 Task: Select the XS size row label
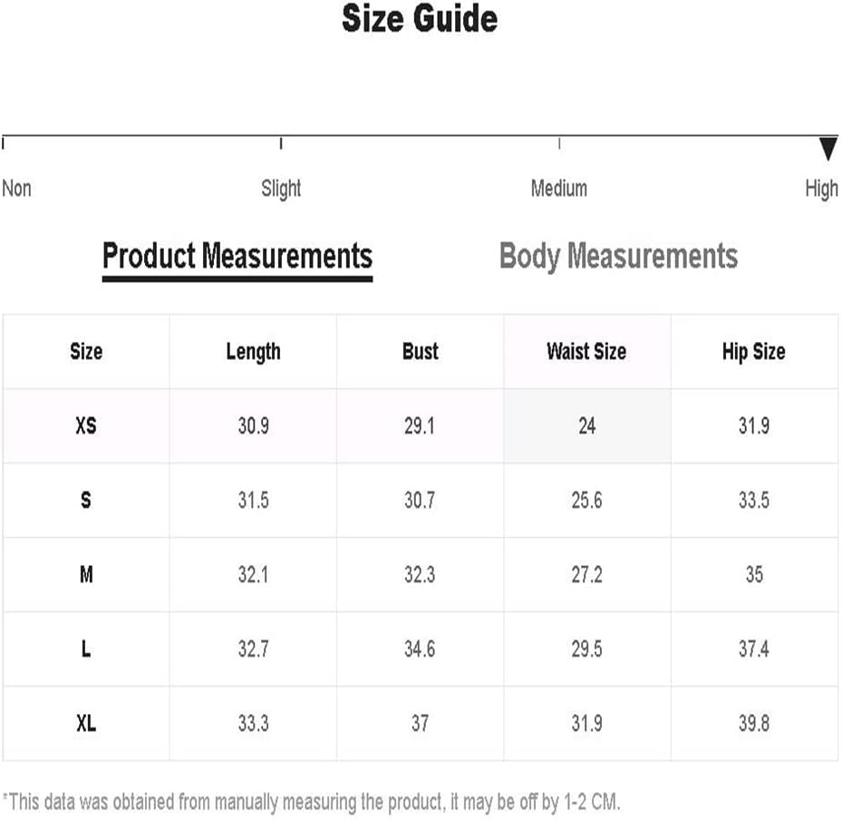(x=86, y=425)
